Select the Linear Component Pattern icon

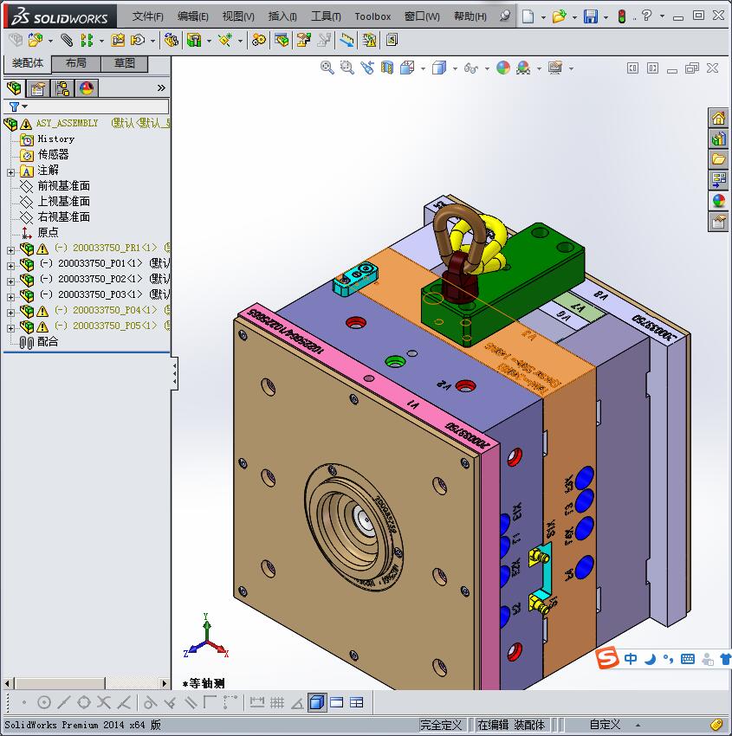point(87,41)
